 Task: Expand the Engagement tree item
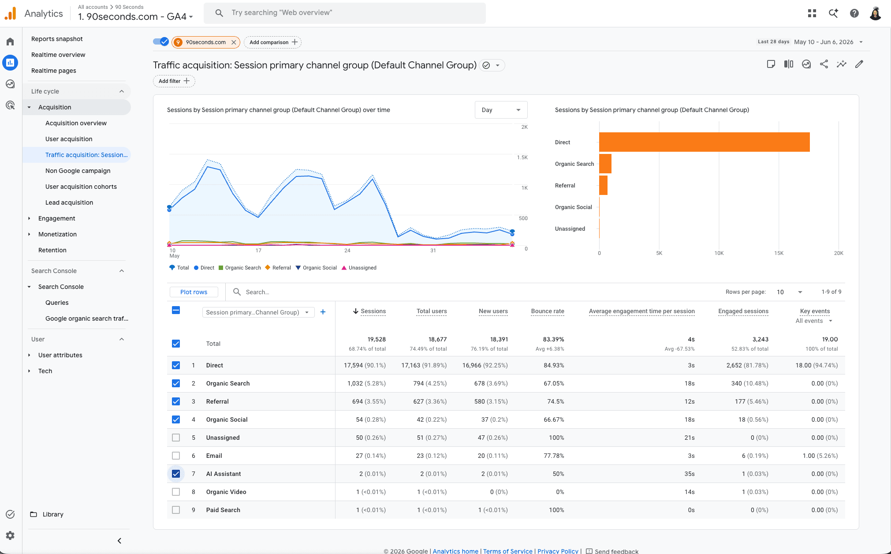point(29,218)
